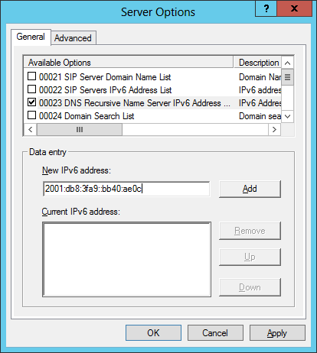The width and height of the screenshot is (317, 353).
Task: Click the 'Domain sea' description cell
Action: pos(260,116)
